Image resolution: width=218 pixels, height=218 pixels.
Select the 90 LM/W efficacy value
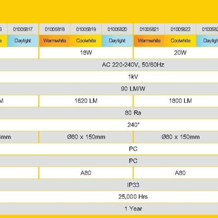click(133, 89)
